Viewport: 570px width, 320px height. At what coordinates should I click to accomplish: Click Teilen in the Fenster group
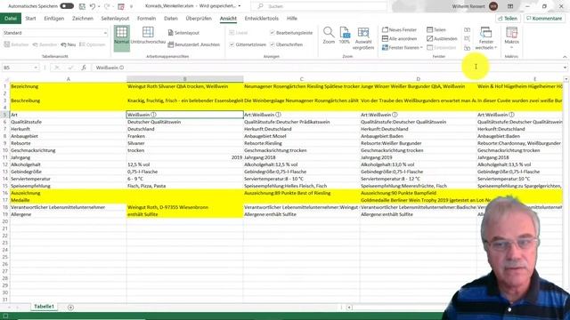[x=436, y=29]
